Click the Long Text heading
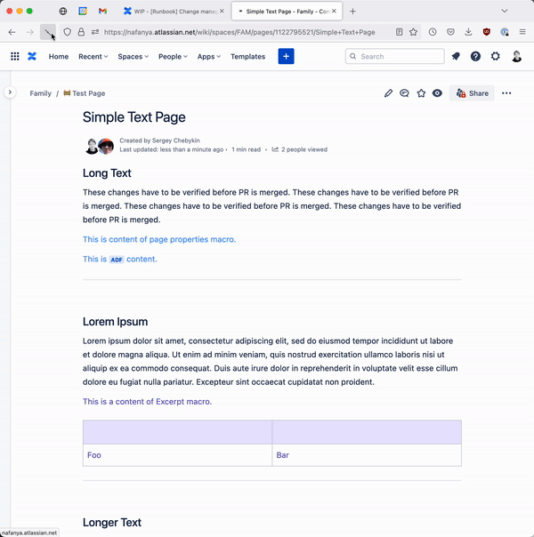Image resolution: width=534 pixels, height=537 pixels. click(107, 173)
